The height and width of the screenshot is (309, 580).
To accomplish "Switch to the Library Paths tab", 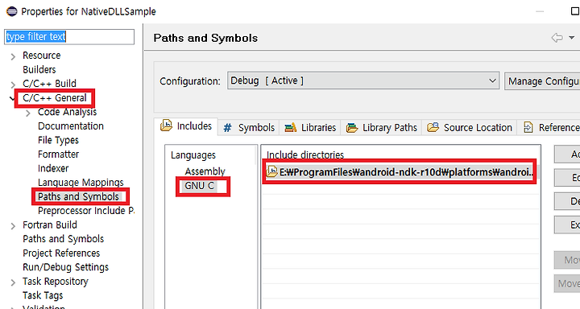I will tap(381, 128).
